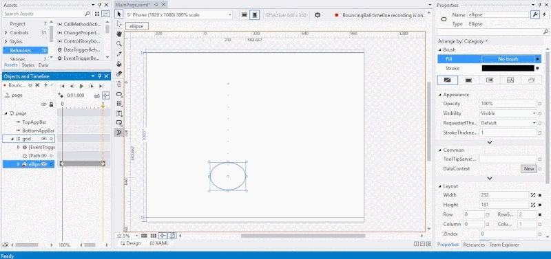Switch to the Data tab

click(43, 65)
